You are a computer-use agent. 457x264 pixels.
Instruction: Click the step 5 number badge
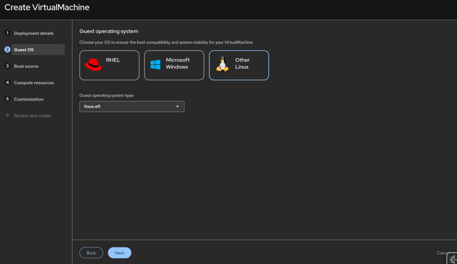pos(8,99)
